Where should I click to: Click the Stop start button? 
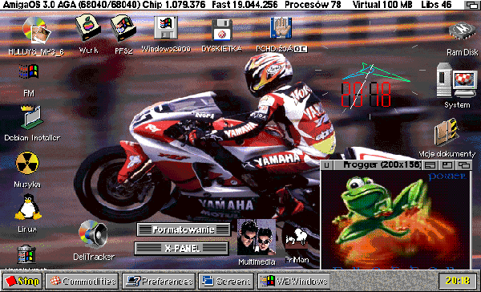[x=22, y=282]
